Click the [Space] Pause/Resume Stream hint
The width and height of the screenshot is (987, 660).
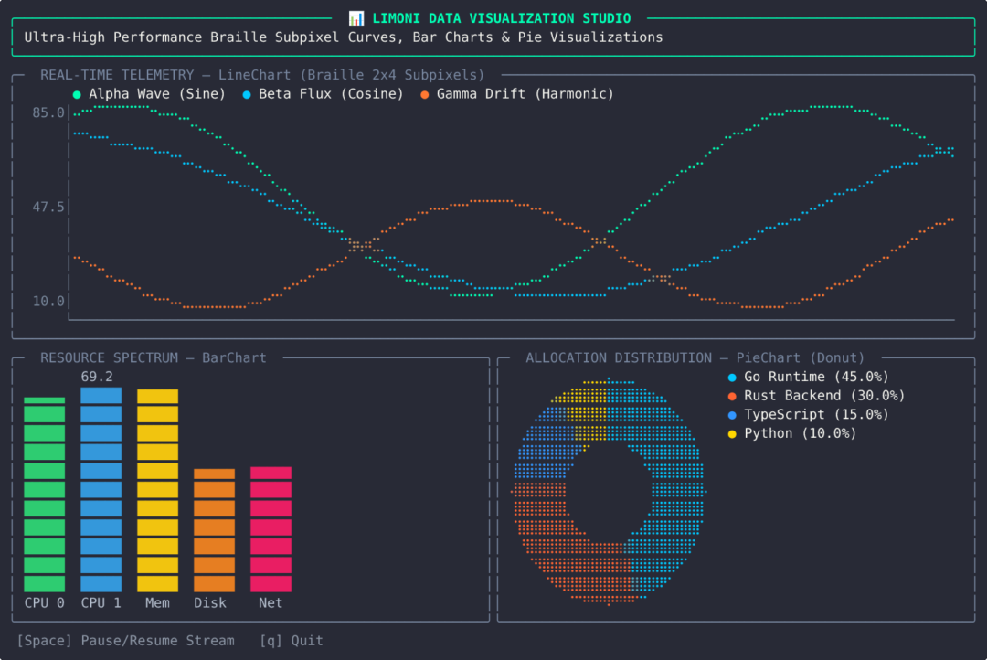(126, 641)
